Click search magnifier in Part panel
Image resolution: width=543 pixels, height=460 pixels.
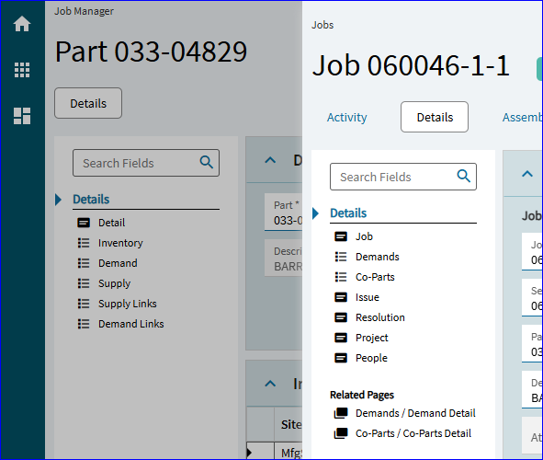207,162
